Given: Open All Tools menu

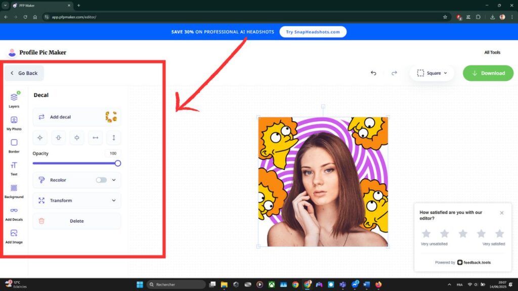Looking at the screenshot, I should click(492, 53).
